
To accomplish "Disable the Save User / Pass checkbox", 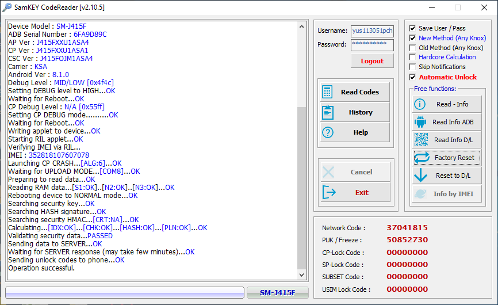I will (x=412, y=28).
